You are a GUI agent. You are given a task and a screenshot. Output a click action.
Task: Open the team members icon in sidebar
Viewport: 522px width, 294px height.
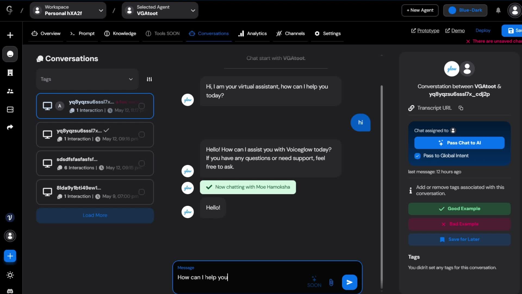tap(10, 91)
